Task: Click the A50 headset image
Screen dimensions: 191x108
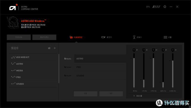Action: pos(13,23)
